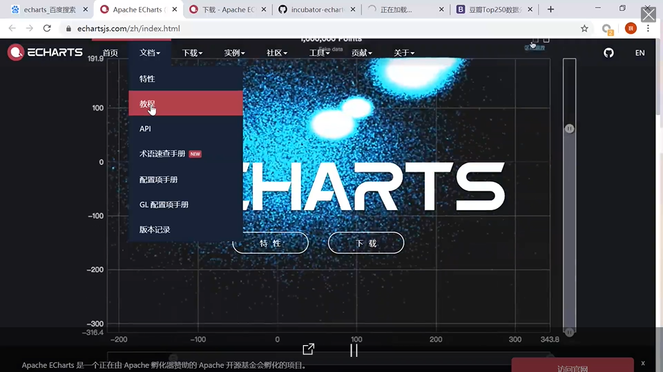Click the upper vertical zoom slider handle

570,129
